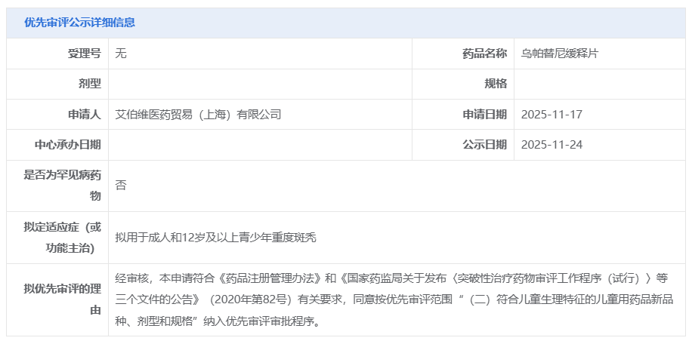Click the date 2025-11-17
This screenshot has height=344, width=692.
pyautogui.click(x=551, y=115)
